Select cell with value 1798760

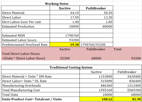pyautogui.click(x=65, y=35)
